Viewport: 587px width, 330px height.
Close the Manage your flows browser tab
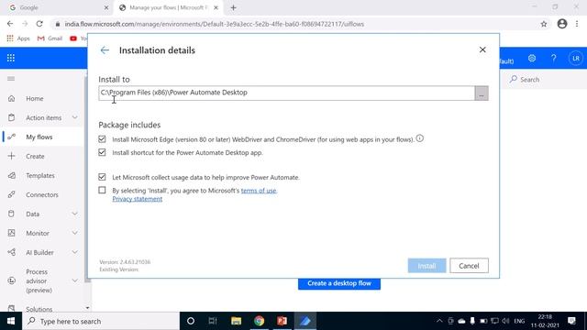pos(216,7)
